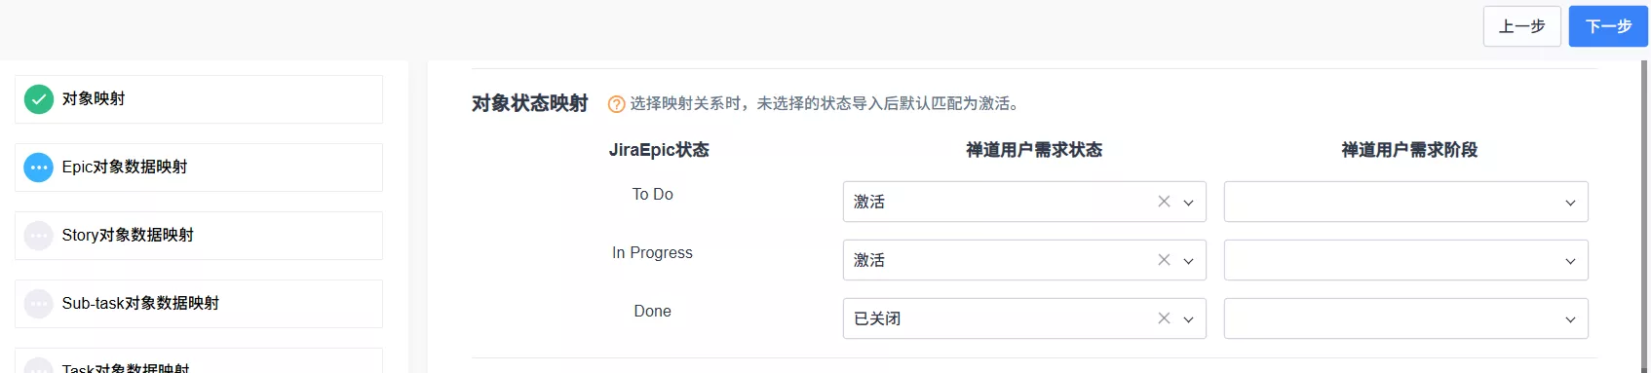
Task: Open the Done row stage dropdown
Action: pos(1405,318)
